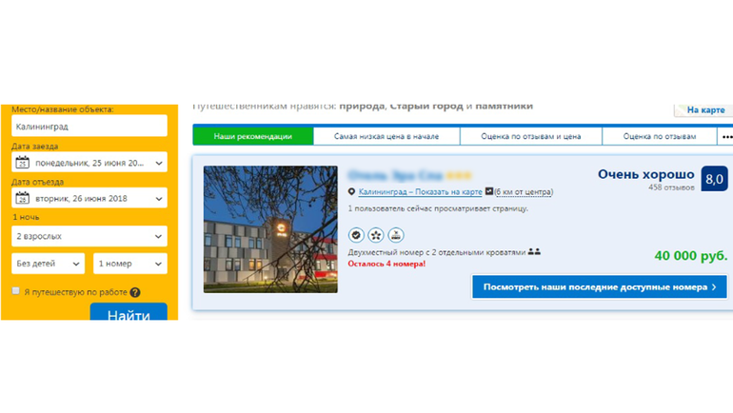Click 'Осталось 4 номера!' warning text

point(386,264)
